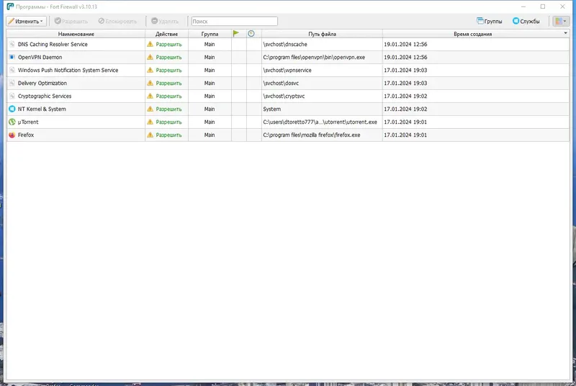Click the System path cell

(x=322, y=109)
